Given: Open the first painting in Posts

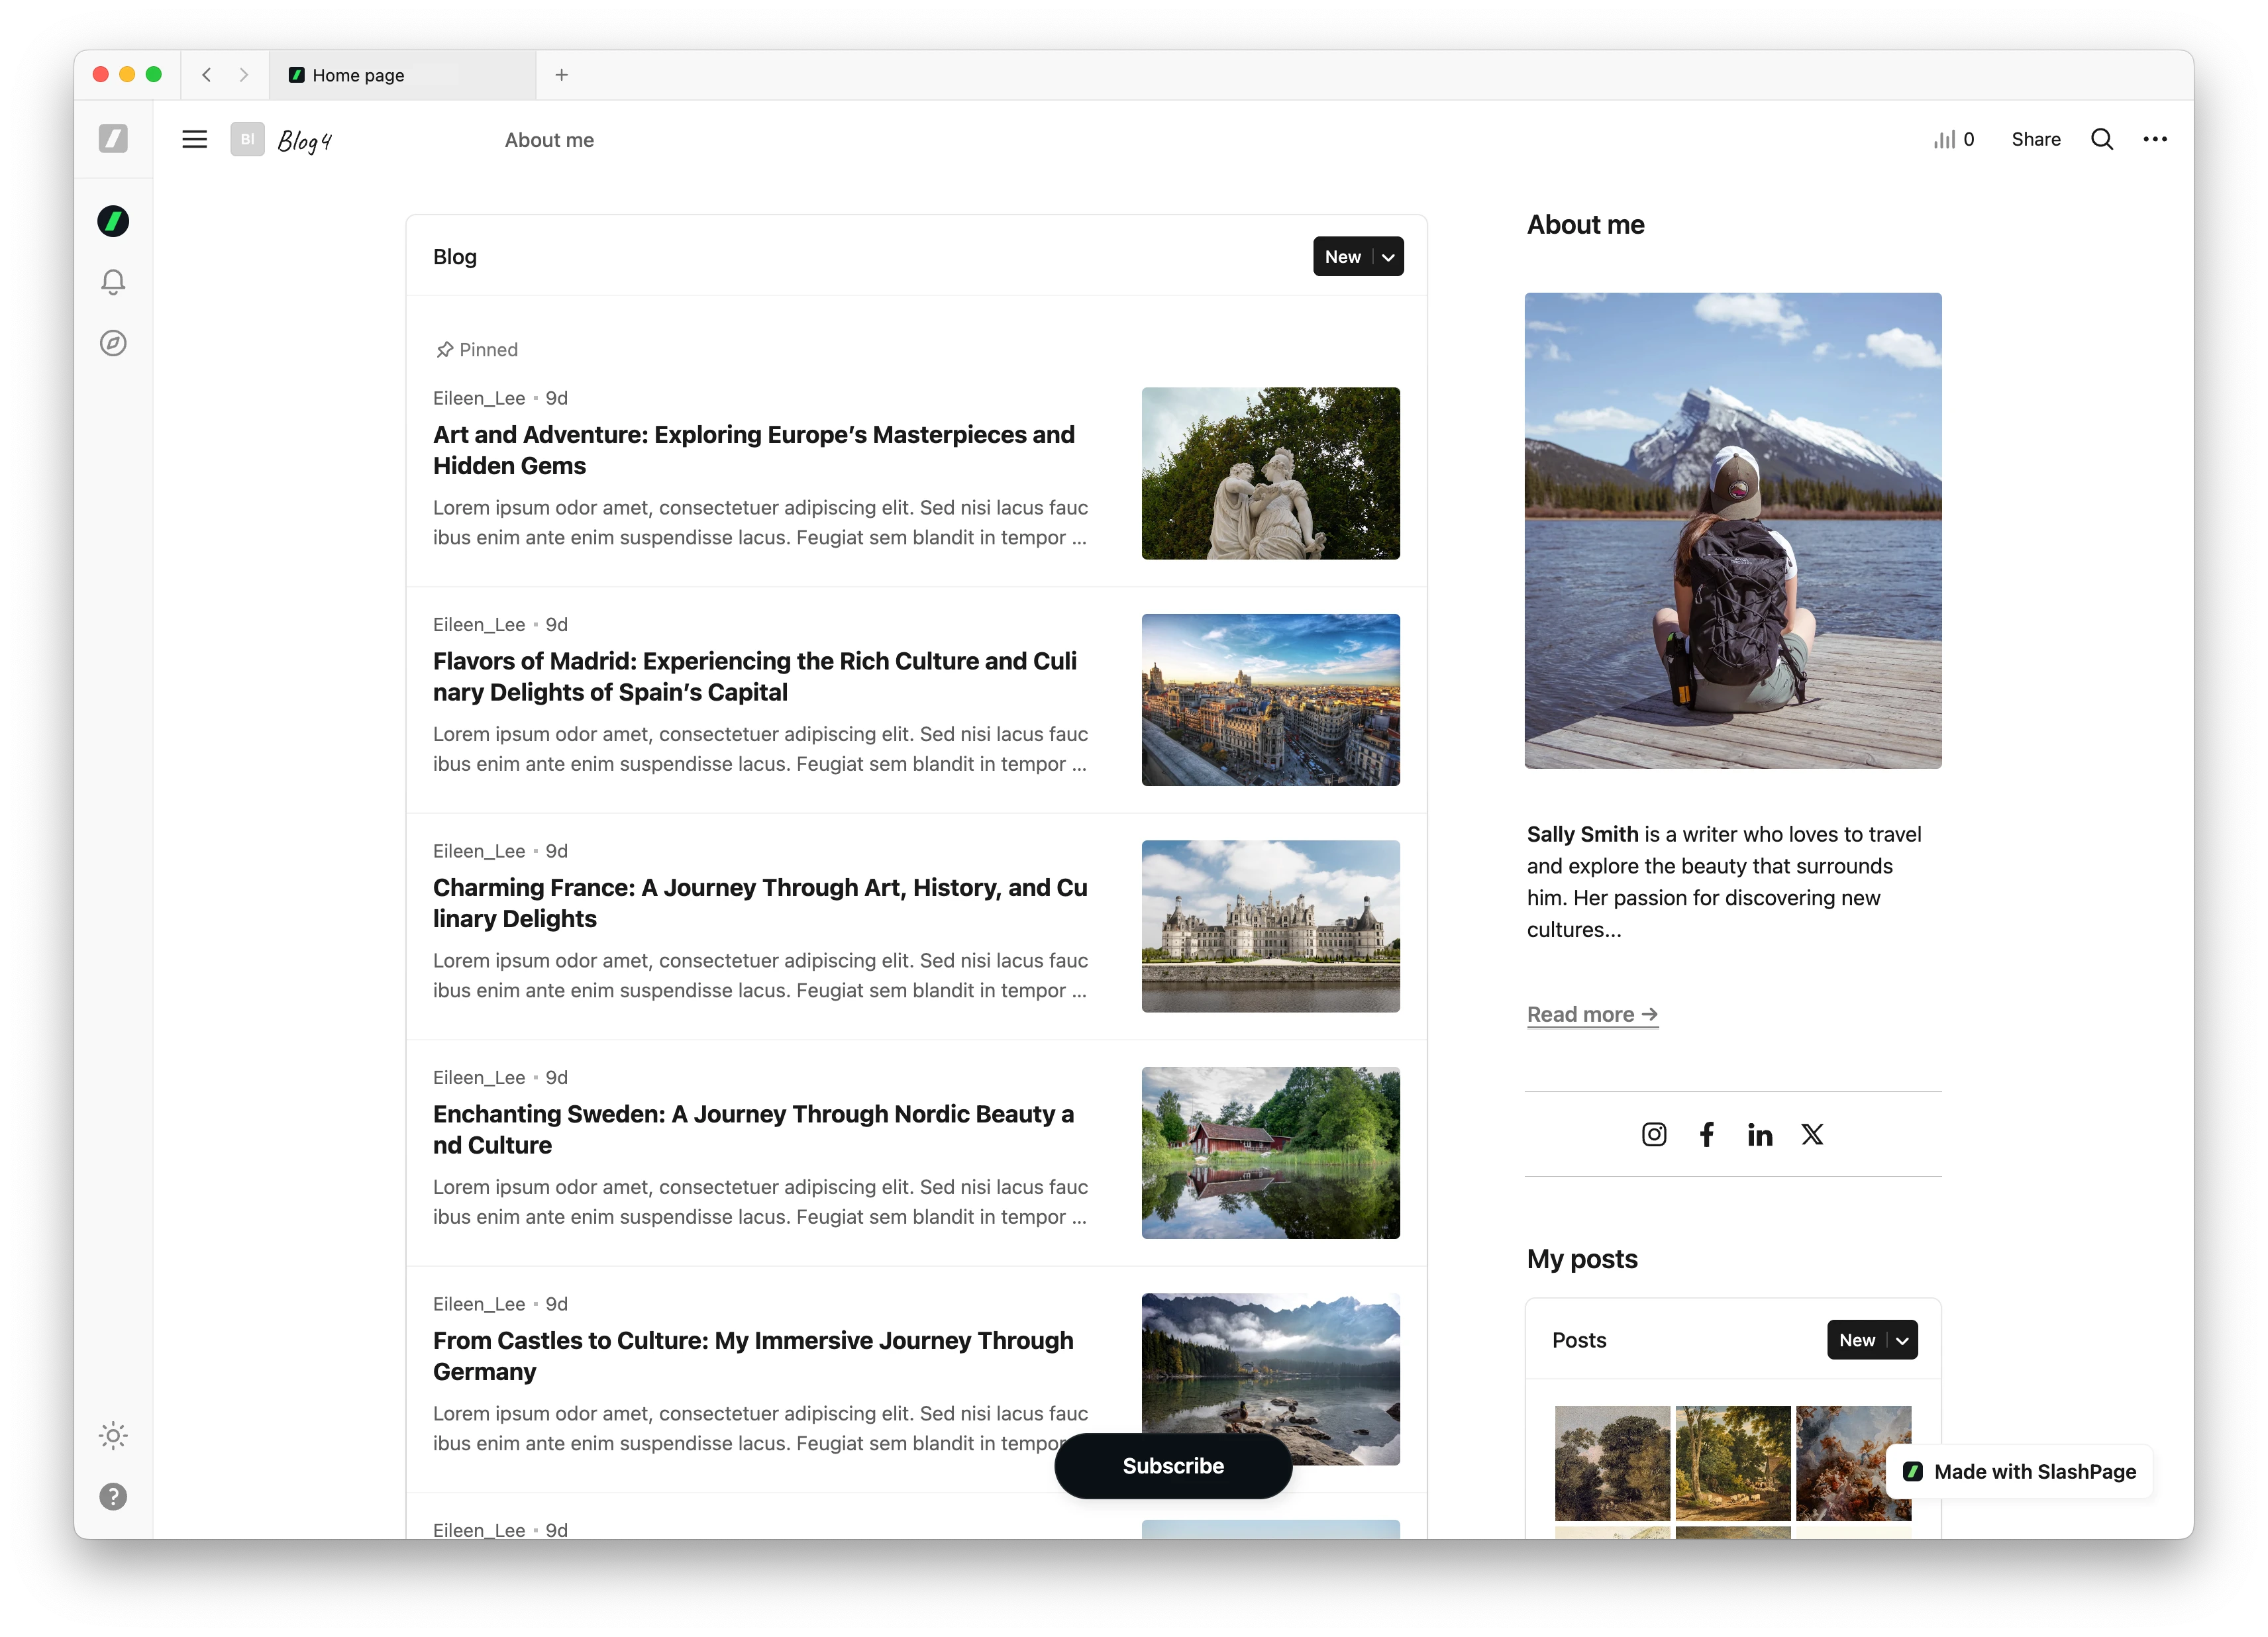Looking at the screenshot, I should [x=1612, y=1463].
